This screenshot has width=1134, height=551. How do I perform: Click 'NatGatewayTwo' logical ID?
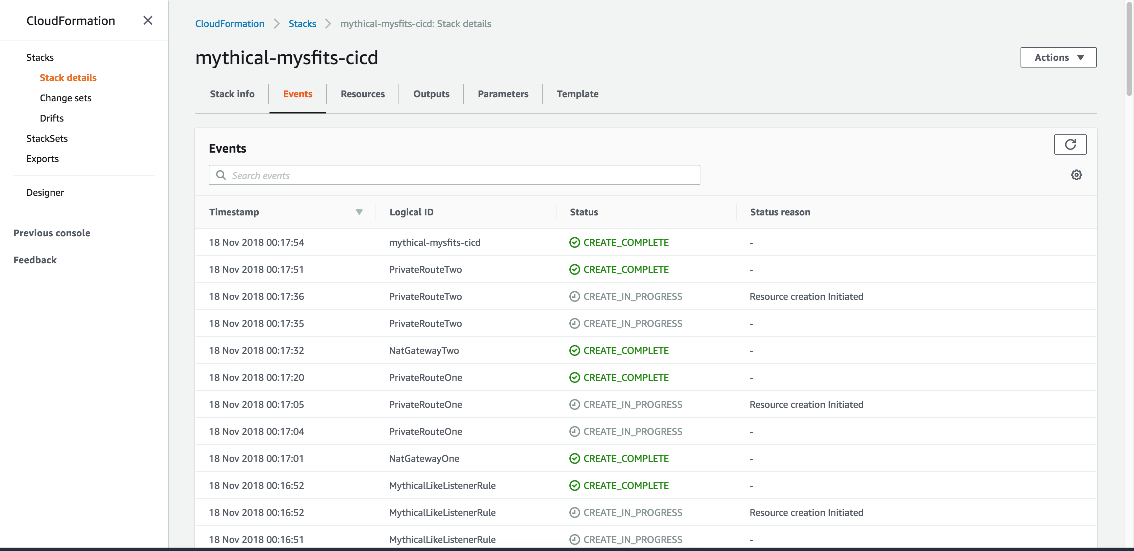coord(424,351)
